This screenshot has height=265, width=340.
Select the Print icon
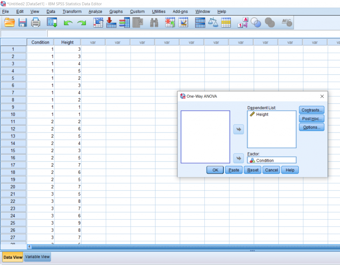[x=35, y=23]
